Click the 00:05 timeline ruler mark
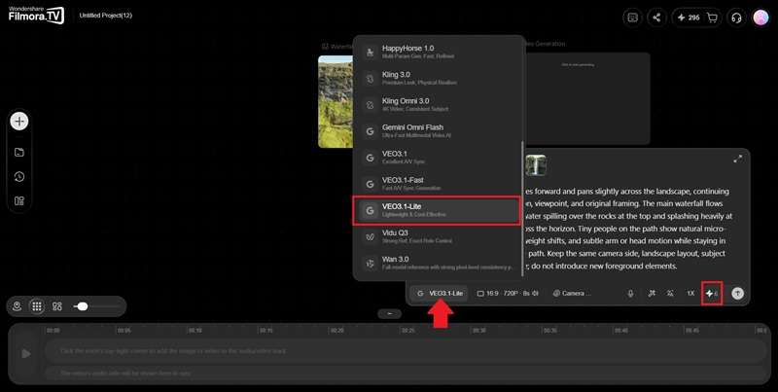Viewport: 778px width, 392px height. (124, 330)
